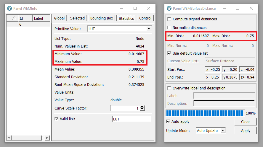This screenshot has height=147, width=263.
Task: Minimize the Panel WEMSurfaceDistance window
Action: pos(224,9)
